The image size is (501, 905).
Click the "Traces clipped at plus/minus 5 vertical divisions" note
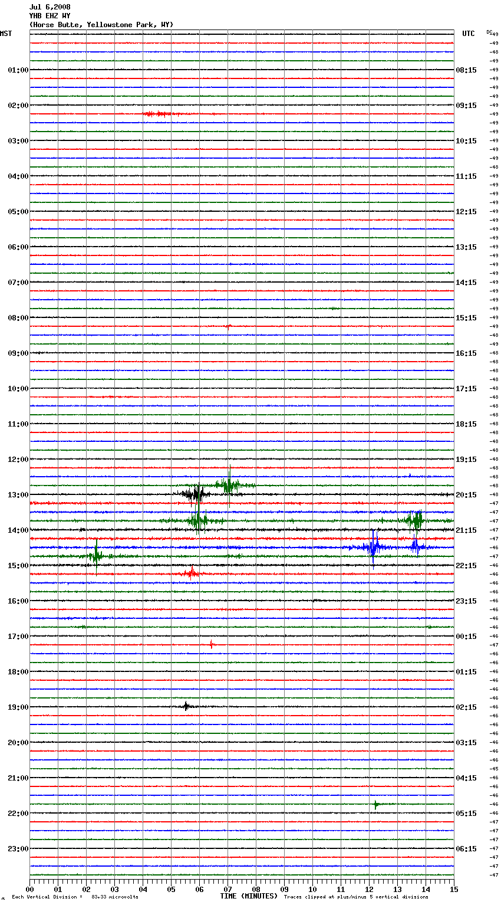point(356,897)
